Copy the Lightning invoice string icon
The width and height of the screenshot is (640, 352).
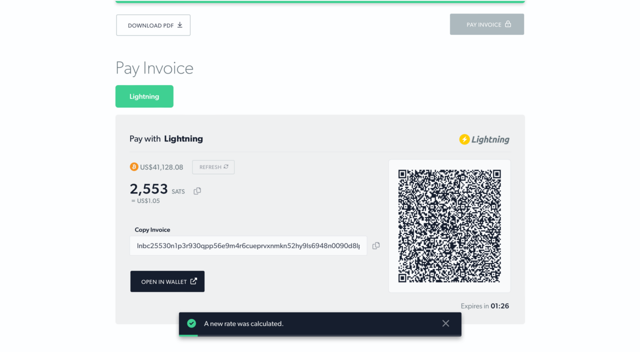pos(376,245)
